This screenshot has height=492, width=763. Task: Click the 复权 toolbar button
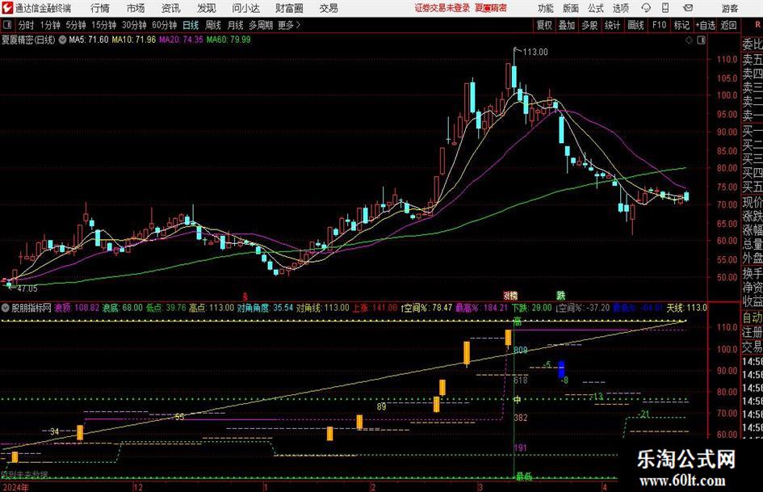[x=544, y=25]
